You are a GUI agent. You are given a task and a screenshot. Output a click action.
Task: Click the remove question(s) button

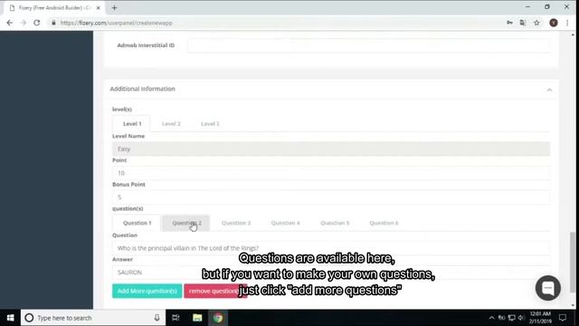pyautogui.click(x=215, y=291)
